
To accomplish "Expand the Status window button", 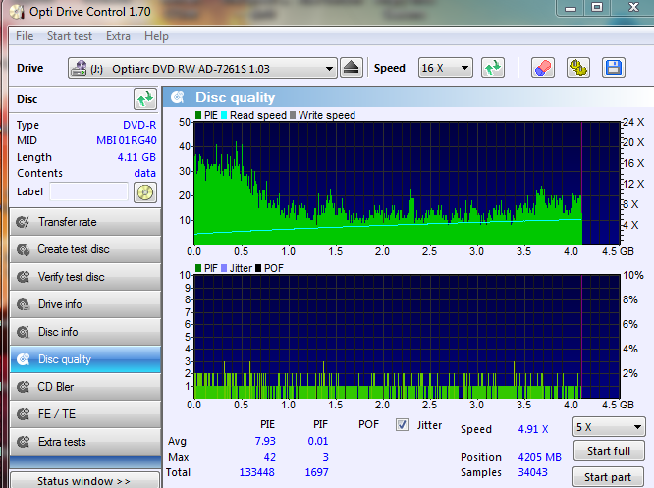I will tap(84, 480).
